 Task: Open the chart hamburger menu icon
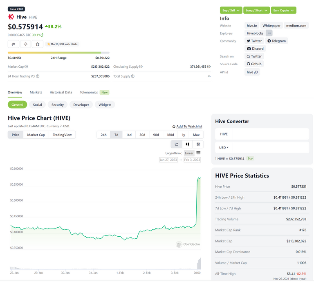coord(198,153)
